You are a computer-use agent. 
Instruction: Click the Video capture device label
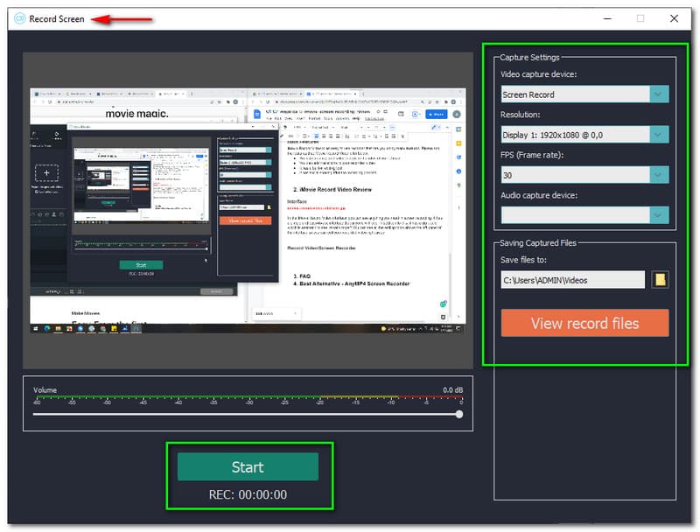(538, 74)
